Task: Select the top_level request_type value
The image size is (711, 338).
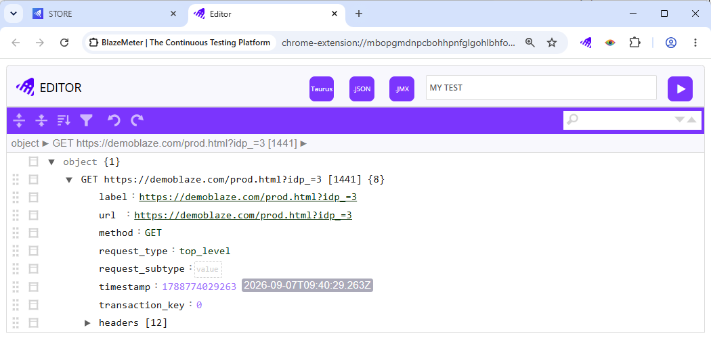Action: (205, 251)
